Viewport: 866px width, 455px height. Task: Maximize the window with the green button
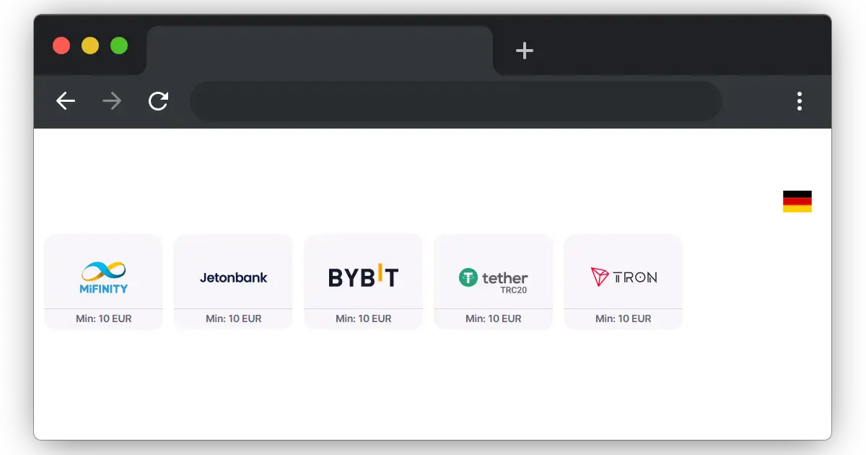pos(119,45)
